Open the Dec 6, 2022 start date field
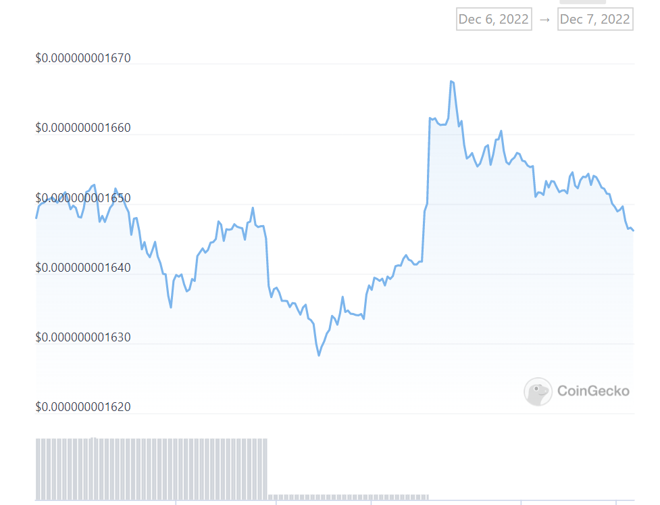The height and width of the screenshot is (505, 660). pyautogui.click(x=494, y=19)
